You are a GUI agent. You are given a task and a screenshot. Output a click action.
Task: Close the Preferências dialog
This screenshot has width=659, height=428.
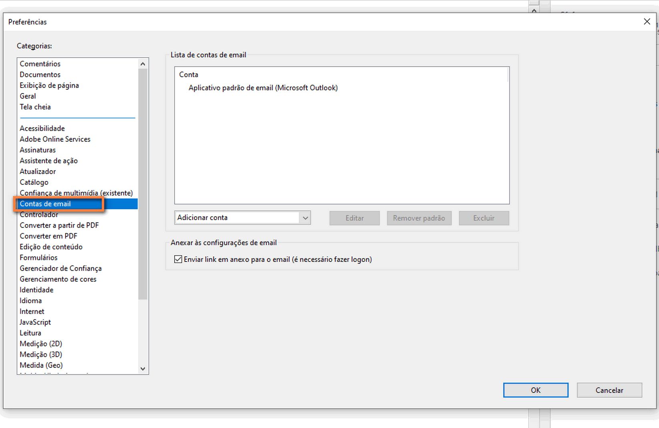647,22
